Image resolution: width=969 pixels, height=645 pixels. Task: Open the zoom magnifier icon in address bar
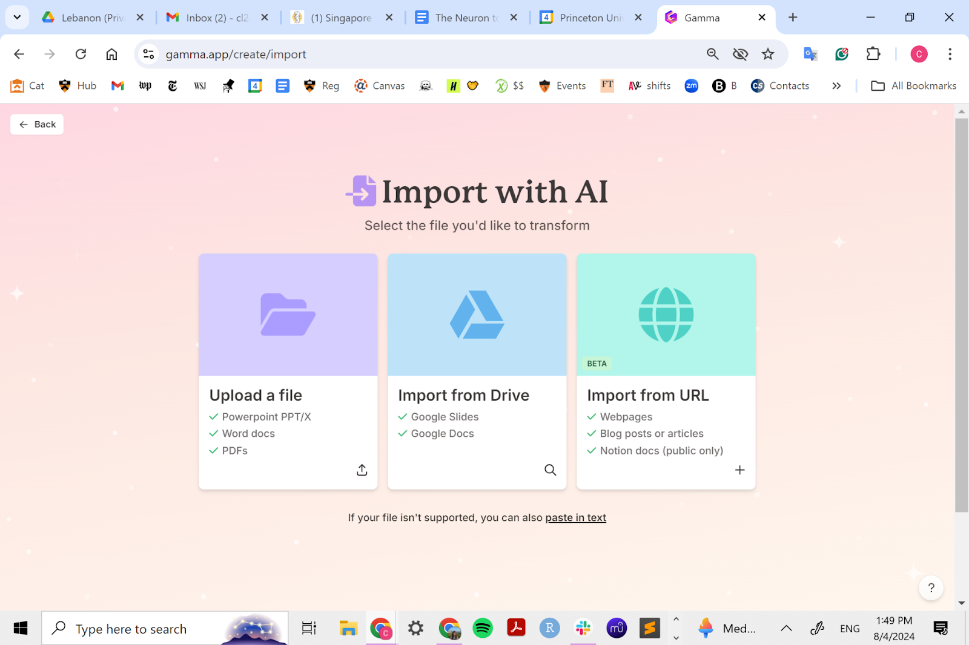point(713,54)
